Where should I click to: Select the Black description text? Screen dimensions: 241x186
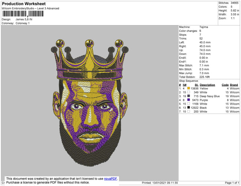click(203, 108)
